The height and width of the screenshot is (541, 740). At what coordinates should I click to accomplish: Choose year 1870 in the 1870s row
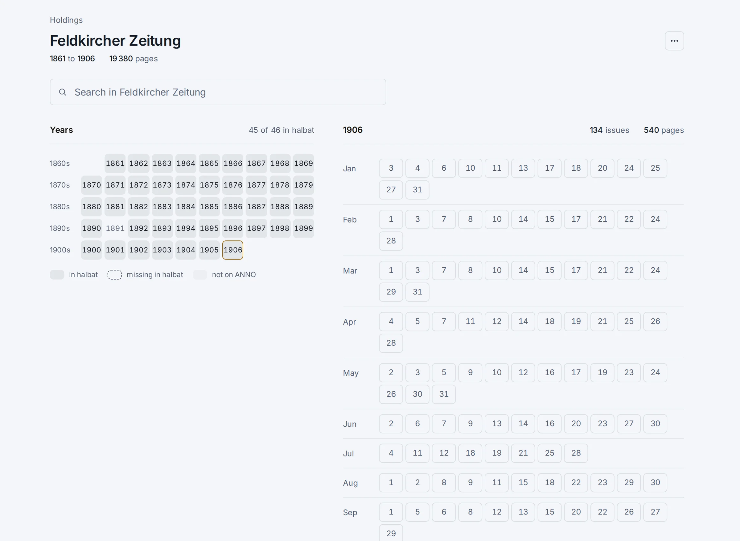coord(92,185)
